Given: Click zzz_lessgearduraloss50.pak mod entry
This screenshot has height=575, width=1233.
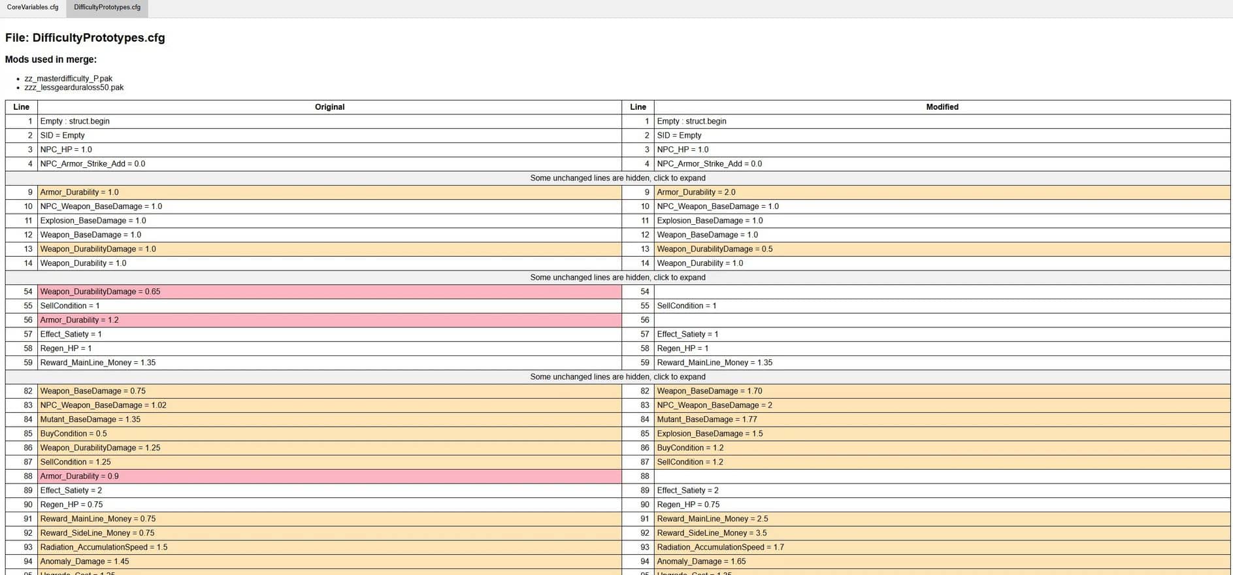Looking at the screenshot, I should pyautogui.click(x=74, y=88).
